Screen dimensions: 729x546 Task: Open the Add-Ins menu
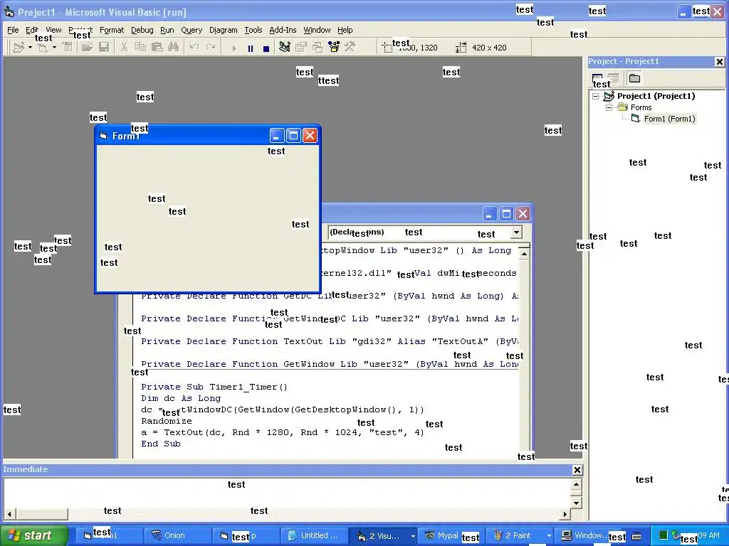pos(283,30)
